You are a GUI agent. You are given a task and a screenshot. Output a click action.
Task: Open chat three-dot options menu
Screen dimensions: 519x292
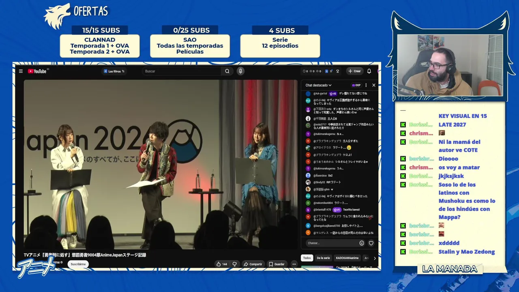[x=366, y=85]
